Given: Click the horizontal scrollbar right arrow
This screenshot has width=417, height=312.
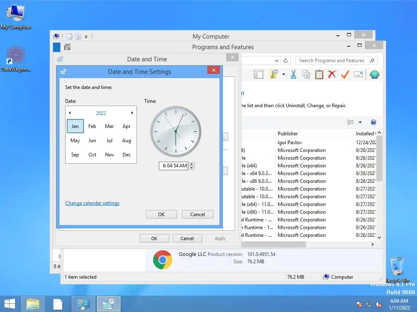Looking at the screenshot, I should [373, 244].
